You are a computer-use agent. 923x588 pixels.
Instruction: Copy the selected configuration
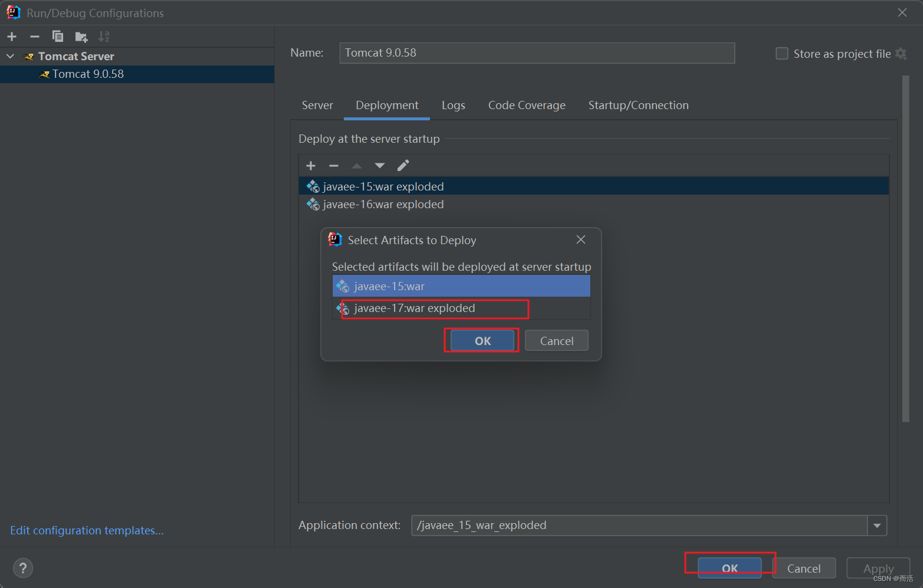click(x=58, y=37)
